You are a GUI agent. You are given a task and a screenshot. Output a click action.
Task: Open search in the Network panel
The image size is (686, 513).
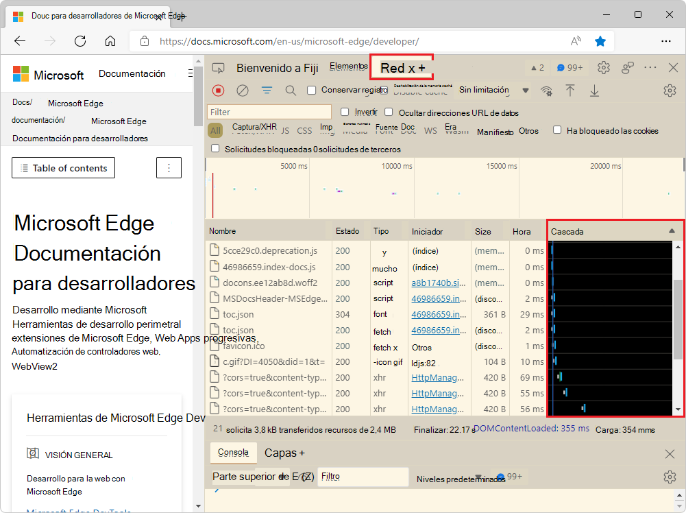click(x=291, y=91)
